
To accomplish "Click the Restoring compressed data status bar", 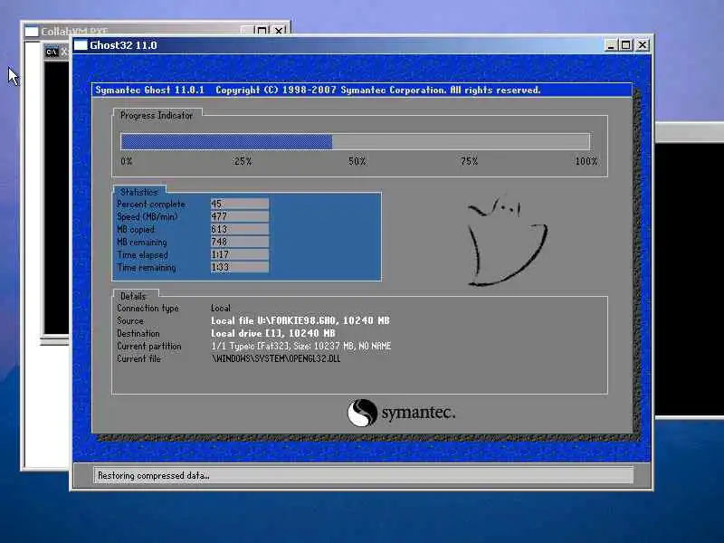I will coord(363,476).
